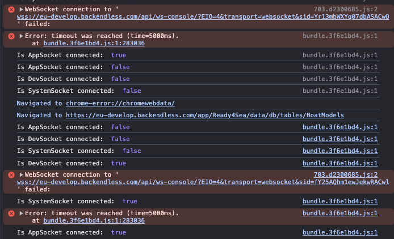Click error icon of WebSocket failure with sid=Yr13mbWXYq07dbASACwQ

point(11,10)
